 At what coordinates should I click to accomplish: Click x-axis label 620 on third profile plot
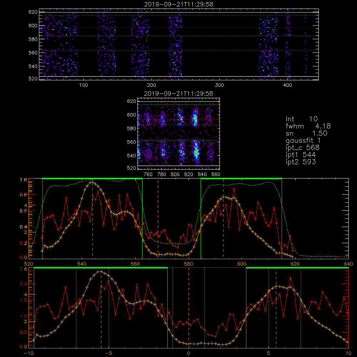pos(295,264)
